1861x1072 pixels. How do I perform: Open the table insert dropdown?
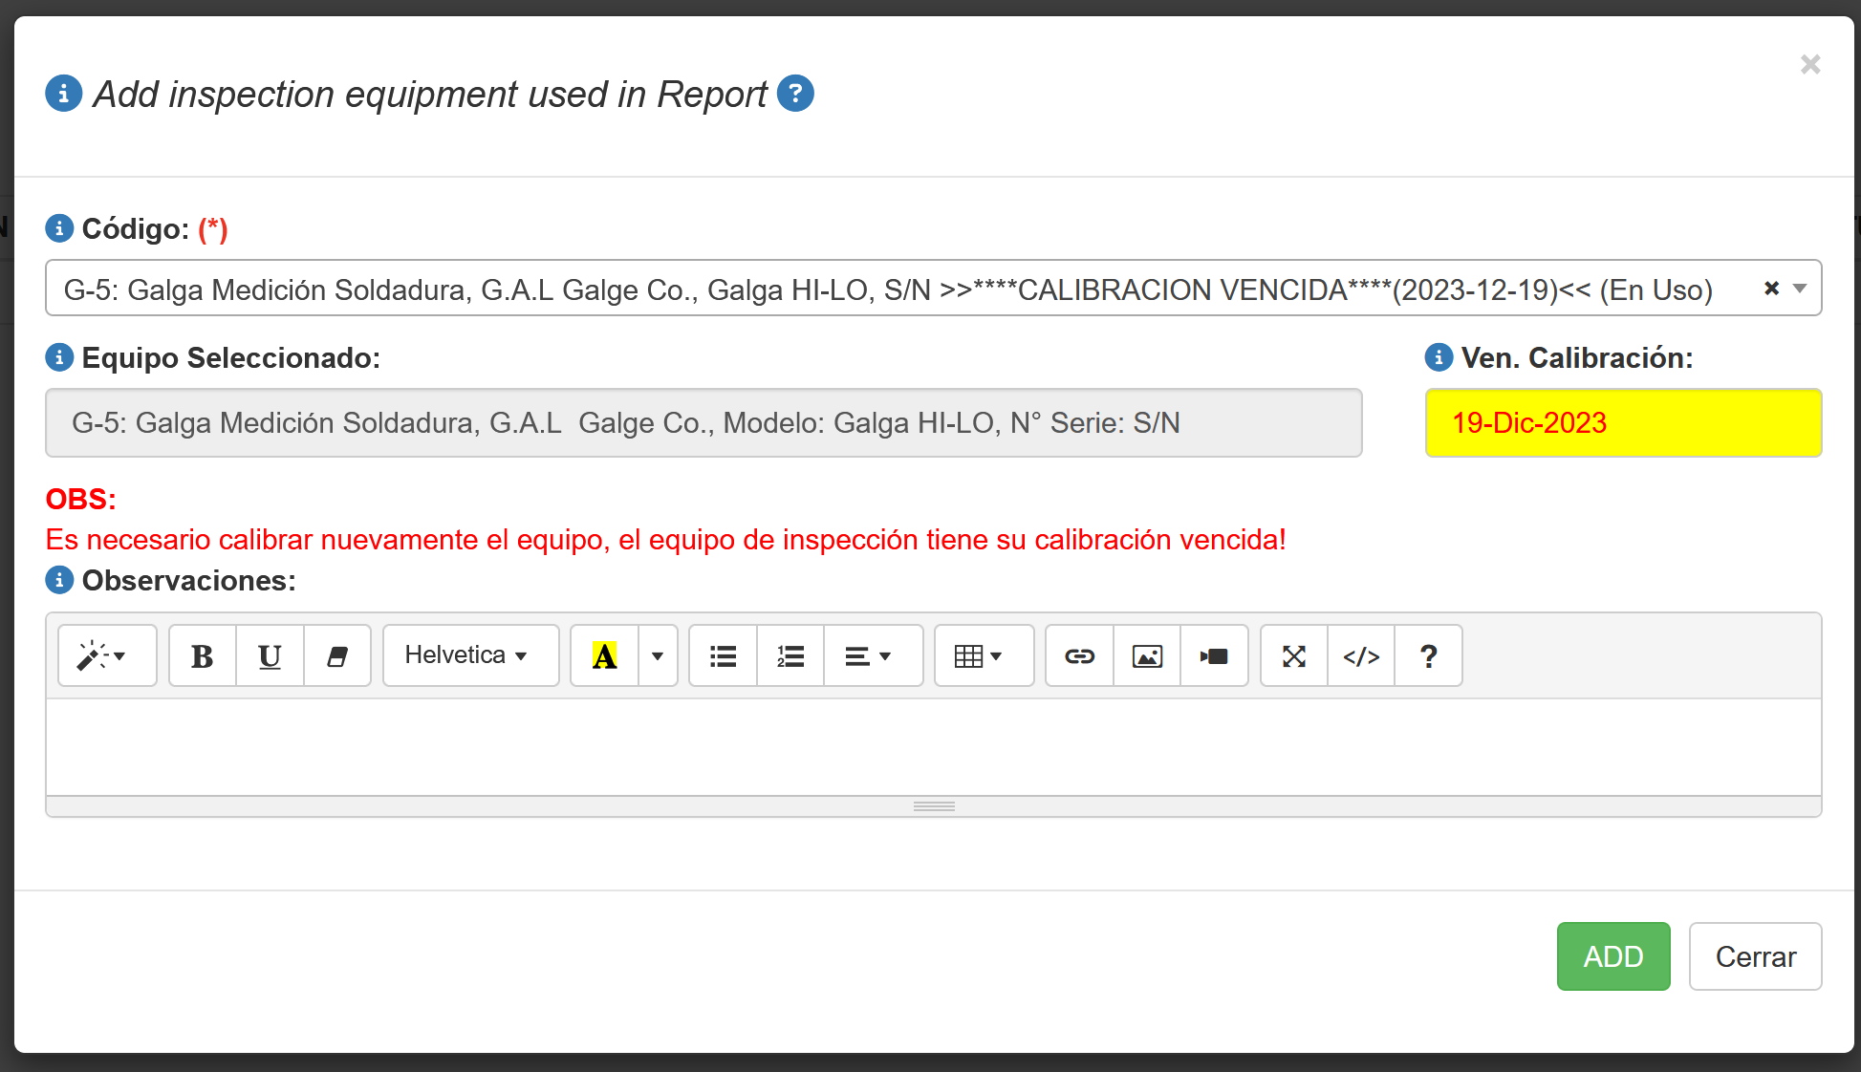[984, 656]
